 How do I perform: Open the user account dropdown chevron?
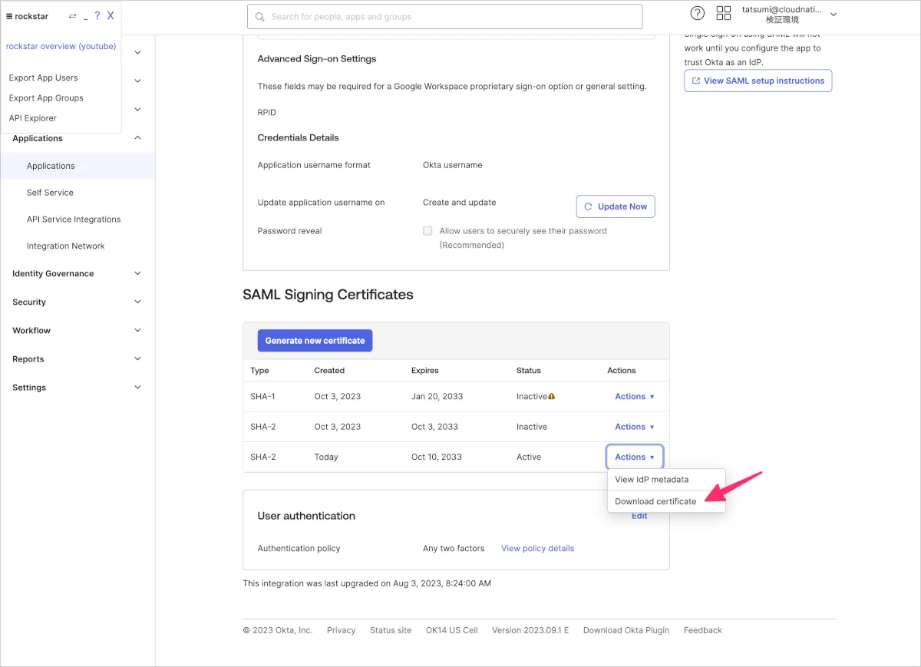point(834,15)
